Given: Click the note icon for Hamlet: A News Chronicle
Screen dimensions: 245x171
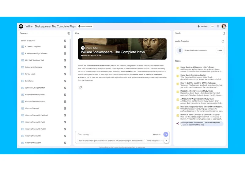Looking at the screenshot, I should tap(178, 115).
